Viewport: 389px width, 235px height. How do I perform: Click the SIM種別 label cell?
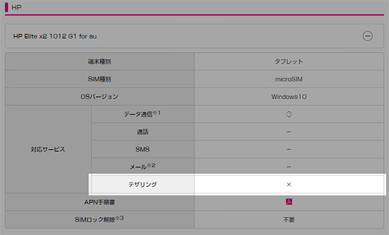pos(99,79)
